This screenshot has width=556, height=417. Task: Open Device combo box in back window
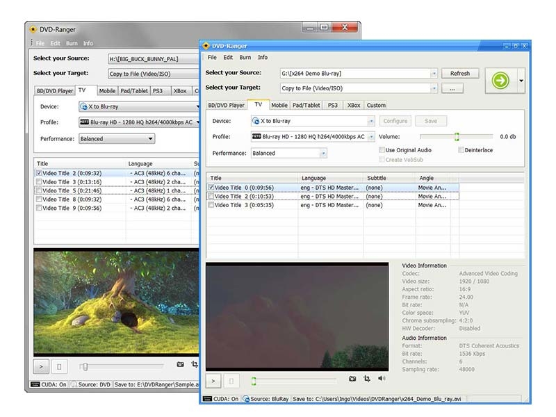point(138,106)
